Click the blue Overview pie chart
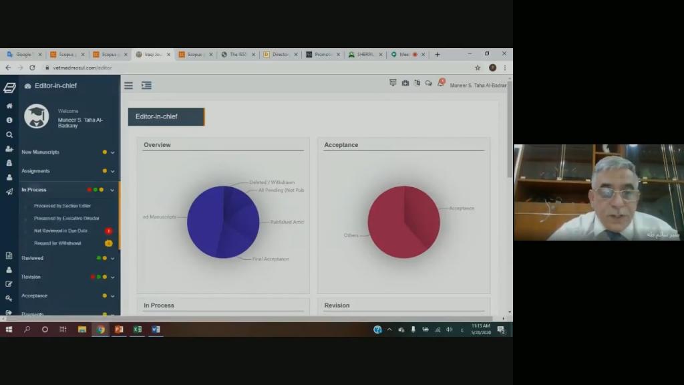684x385 pixels. point(223,222)
